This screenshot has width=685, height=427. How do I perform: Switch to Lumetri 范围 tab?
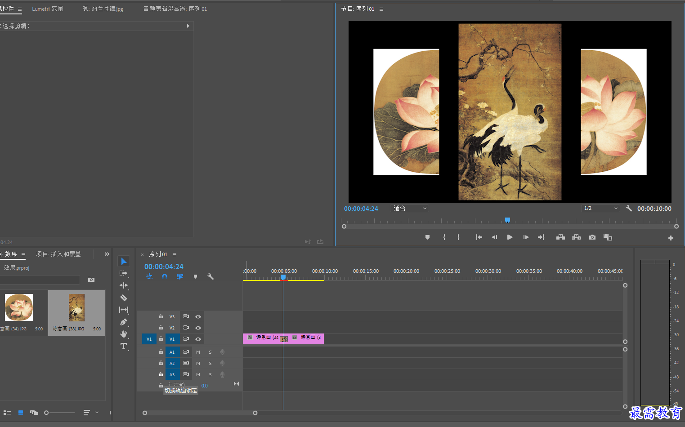point(48,9)
